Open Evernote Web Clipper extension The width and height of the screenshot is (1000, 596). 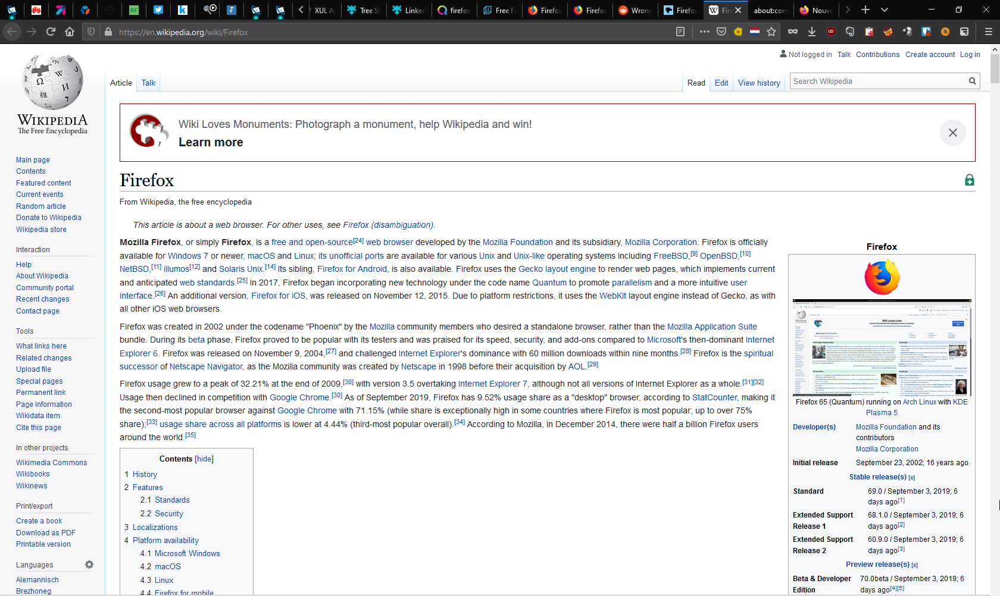click(850, 32)
